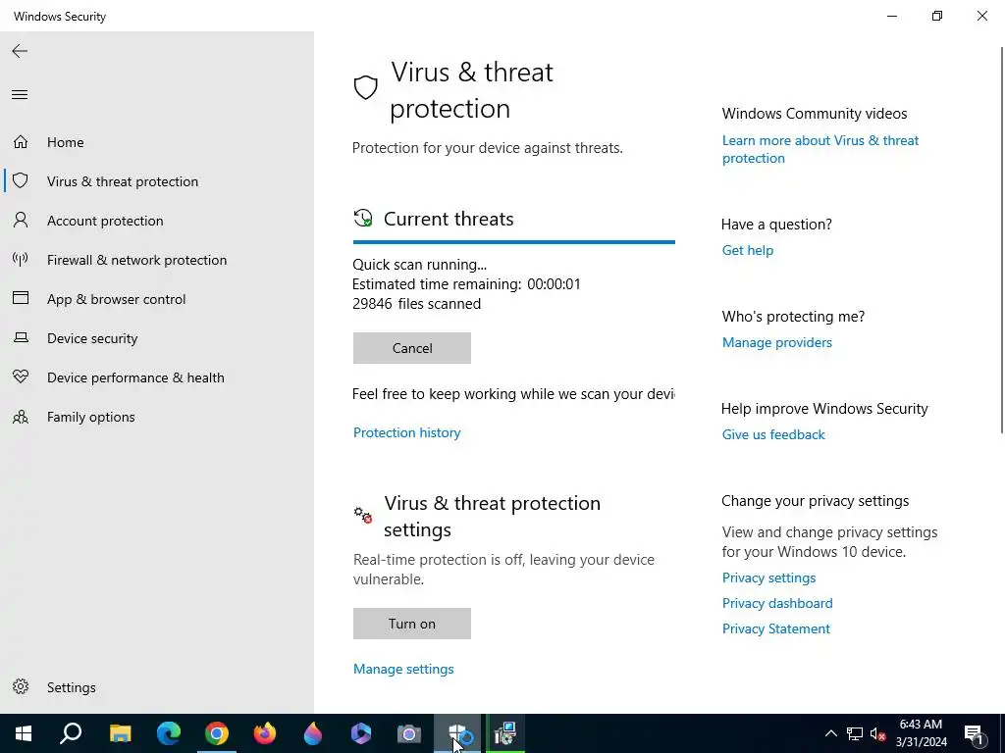Screen dimensions: 1005x753
Task: Open Device security section
Action: coord(157,338)
